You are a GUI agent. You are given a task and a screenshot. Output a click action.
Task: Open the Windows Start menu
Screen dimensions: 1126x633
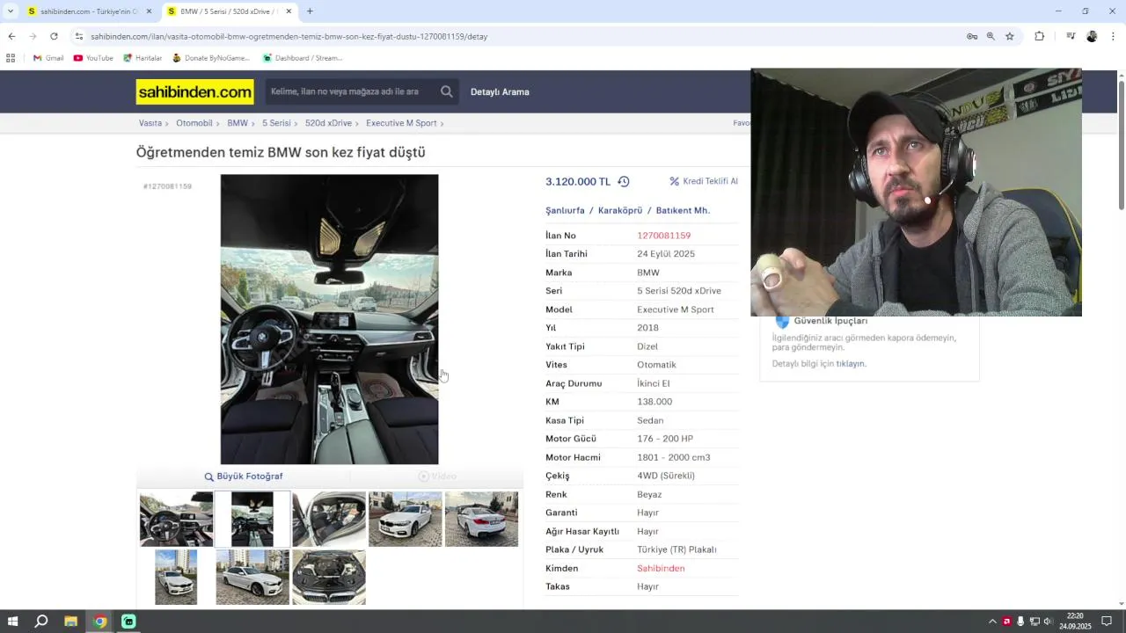[12, 622]
